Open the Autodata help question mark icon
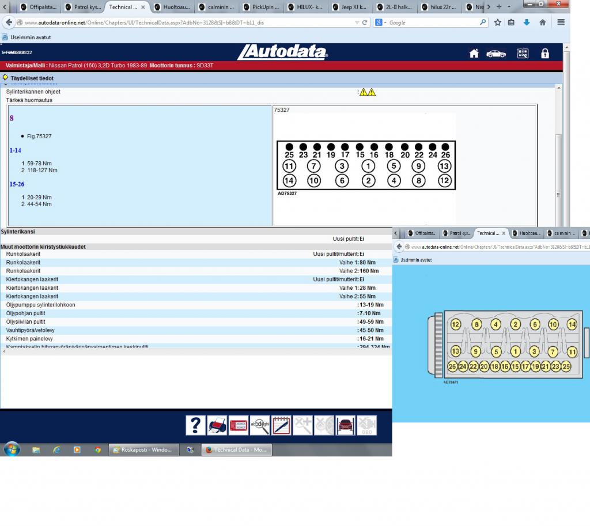Screen dimensions: 590x526 [x=195, y=425]
